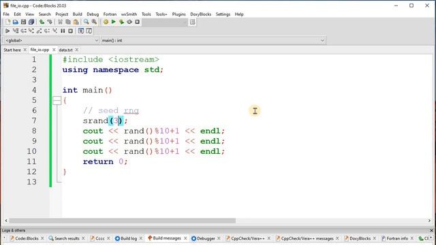Viewport: 436px width, 245px height.
Task: Open the DoxyBlocks menu
Action: [201, 14]
